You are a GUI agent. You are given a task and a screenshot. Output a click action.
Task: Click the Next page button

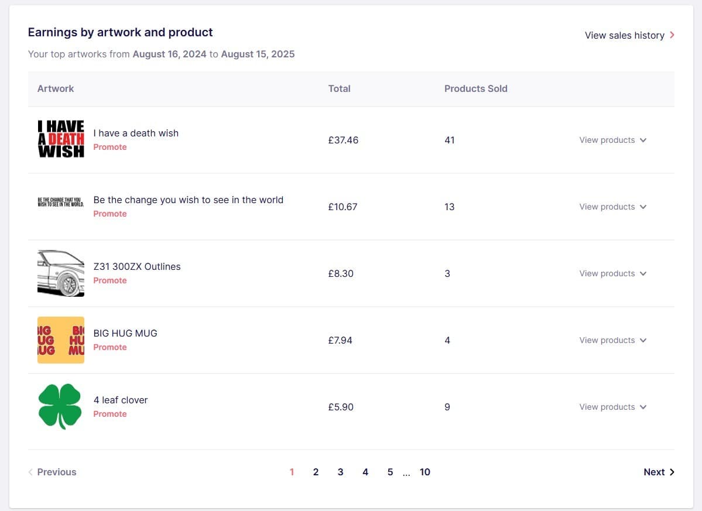659,472
